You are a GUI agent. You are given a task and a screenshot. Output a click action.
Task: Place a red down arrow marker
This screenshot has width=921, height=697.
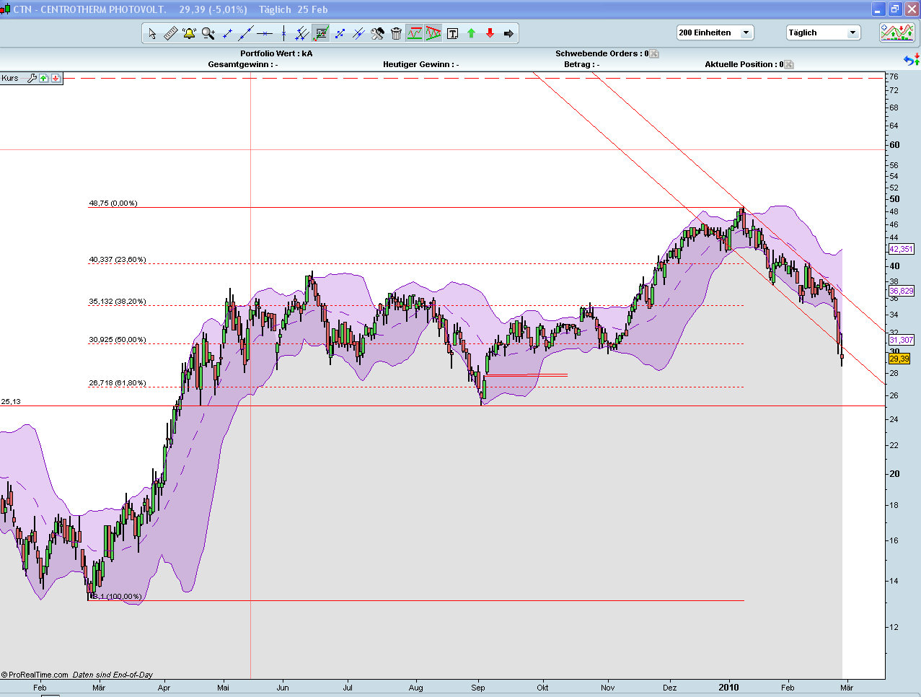click(490, 33)
